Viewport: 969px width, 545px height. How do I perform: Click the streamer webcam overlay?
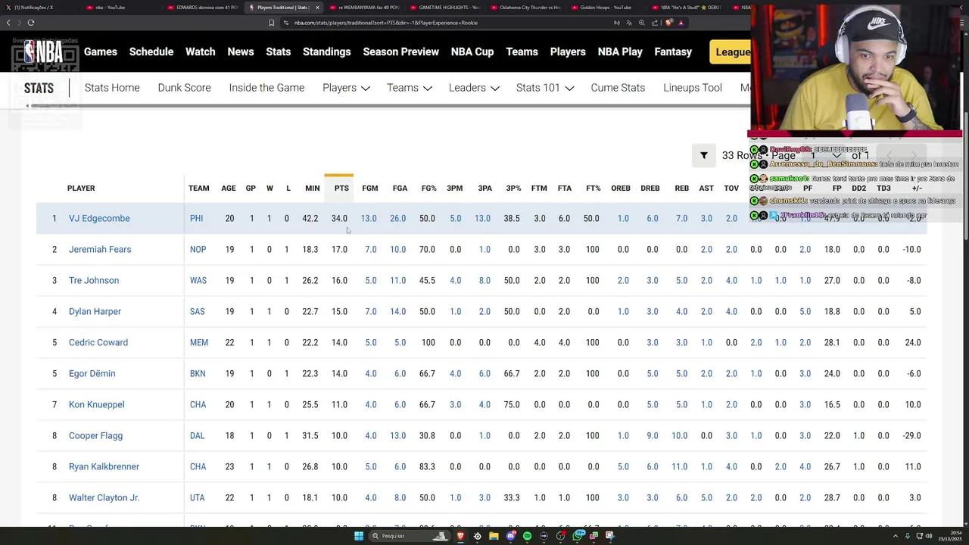tap(855, 67)
